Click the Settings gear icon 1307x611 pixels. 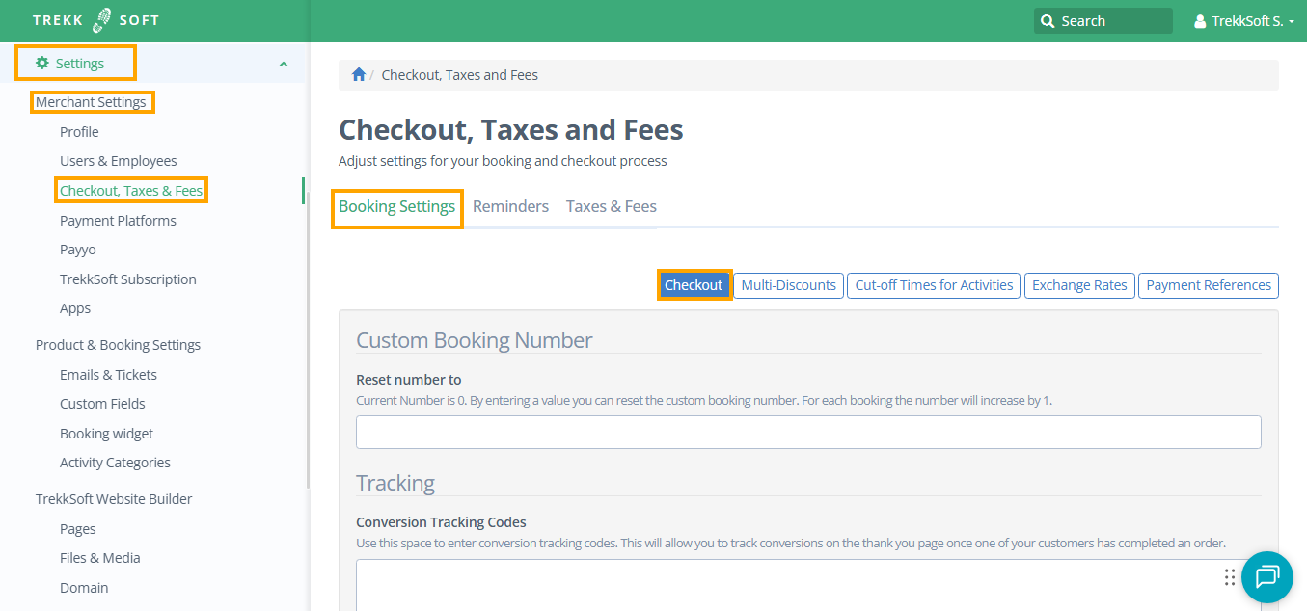coord(42,64)
